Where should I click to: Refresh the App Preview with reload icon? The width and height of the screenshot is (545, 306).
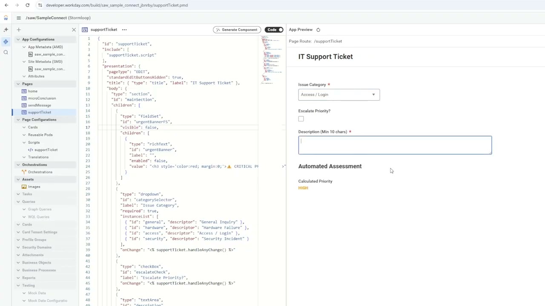coord(318,30)
